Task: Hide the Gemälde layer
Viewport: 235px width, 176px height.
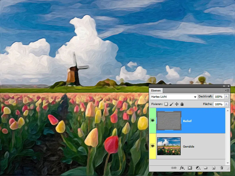Action: click(x=152, y=146)
